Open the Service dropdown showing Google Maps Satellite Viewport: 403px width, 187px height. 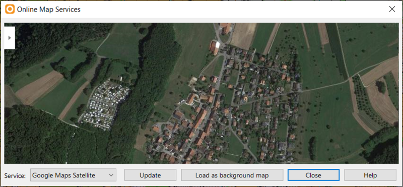coord(73,175)
